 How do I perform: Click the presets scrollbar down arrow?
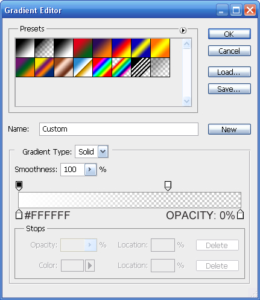[x=187, y=101]
